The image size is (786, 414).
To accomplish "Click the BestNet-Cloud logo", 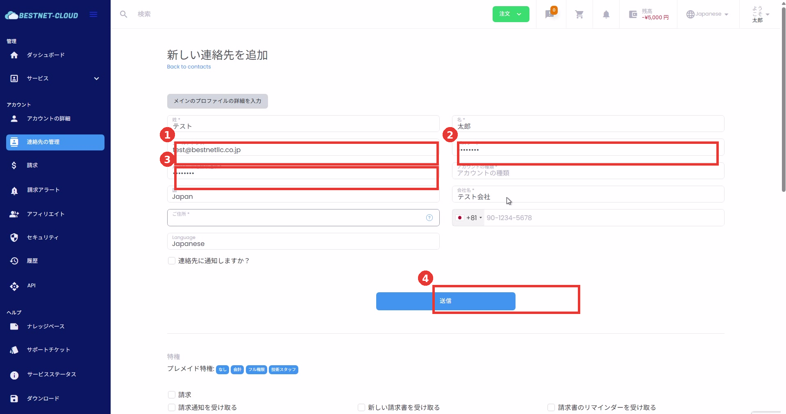I will pyautogui.click(x=41, y=15).
